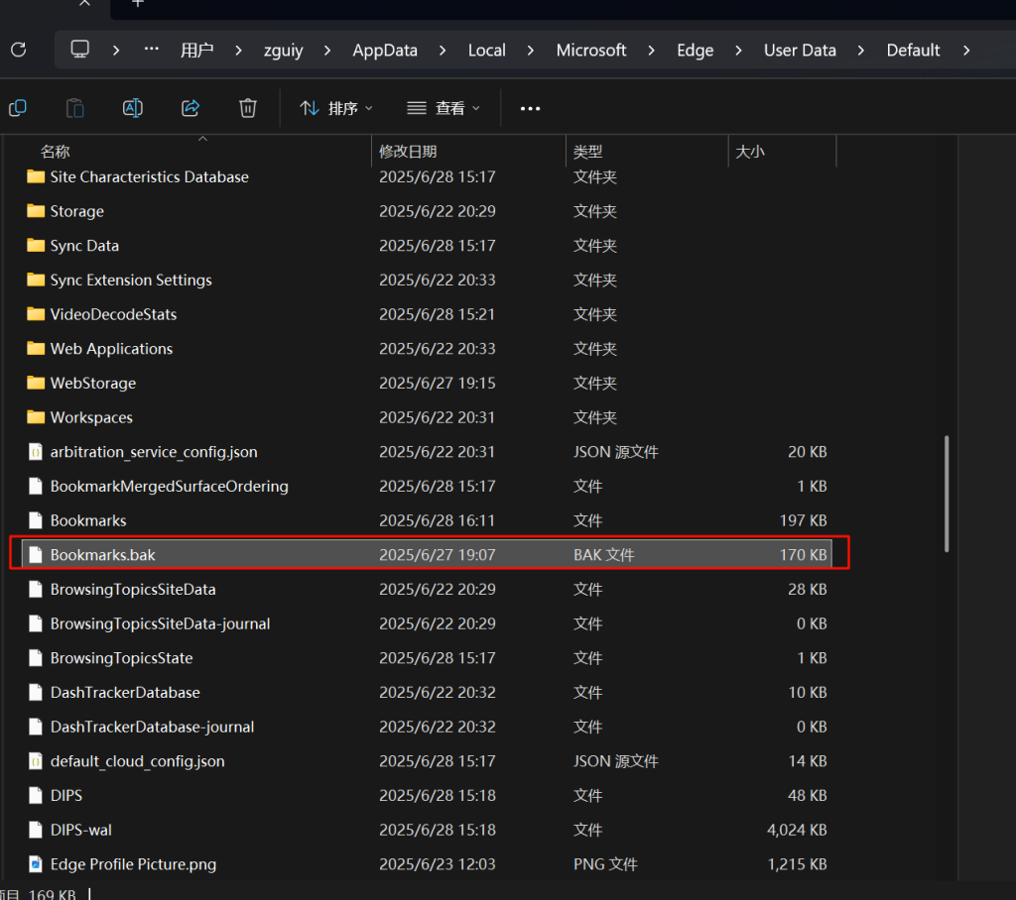1016x900 pixels.
Task: Sort by the 名称 column header
Action: (56, 152)
